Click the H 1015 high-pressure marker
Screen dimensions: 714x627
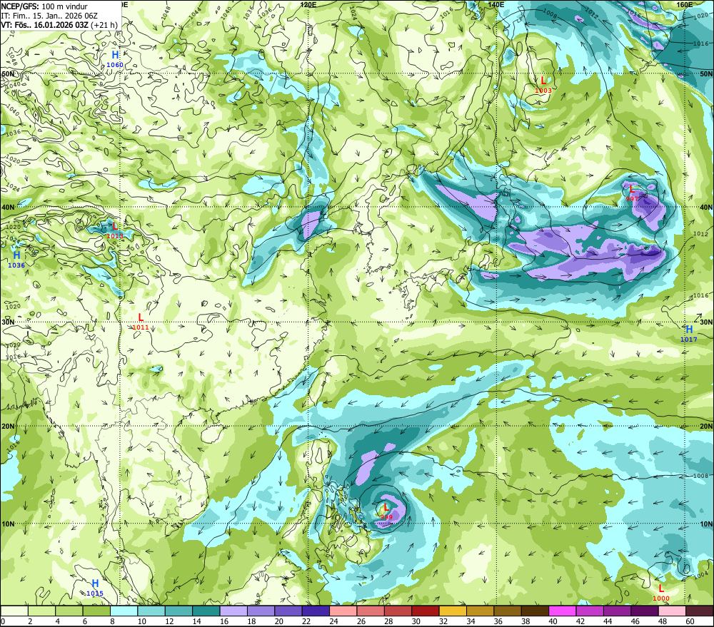pos(95,588)
